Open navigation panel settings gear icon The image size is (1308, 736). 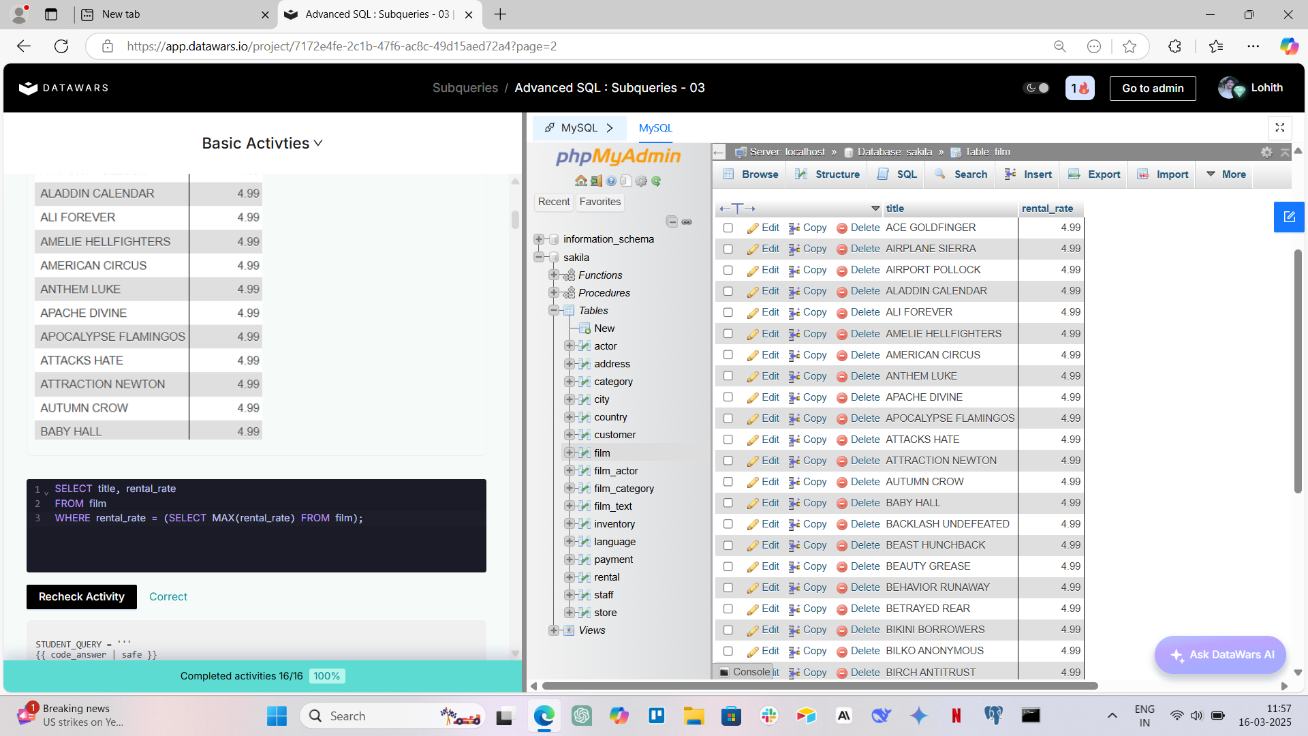coord(641,181)
